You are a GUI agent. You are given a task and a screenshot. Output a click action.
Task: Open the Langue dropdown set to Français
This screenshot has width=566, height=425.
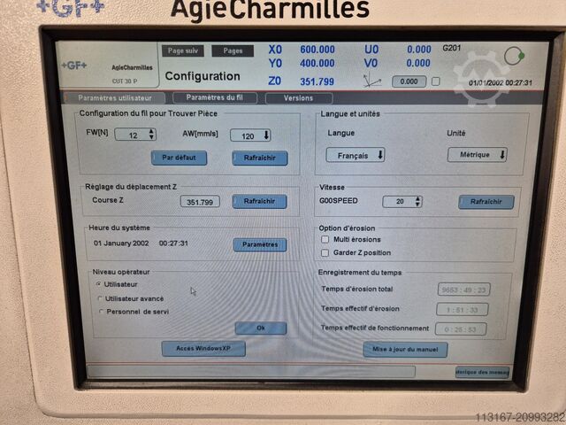pyautogui.click(x=356, y=155)
